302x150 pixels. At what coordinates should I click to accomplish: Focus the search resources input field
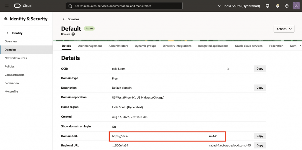click(x=124, y=6)
